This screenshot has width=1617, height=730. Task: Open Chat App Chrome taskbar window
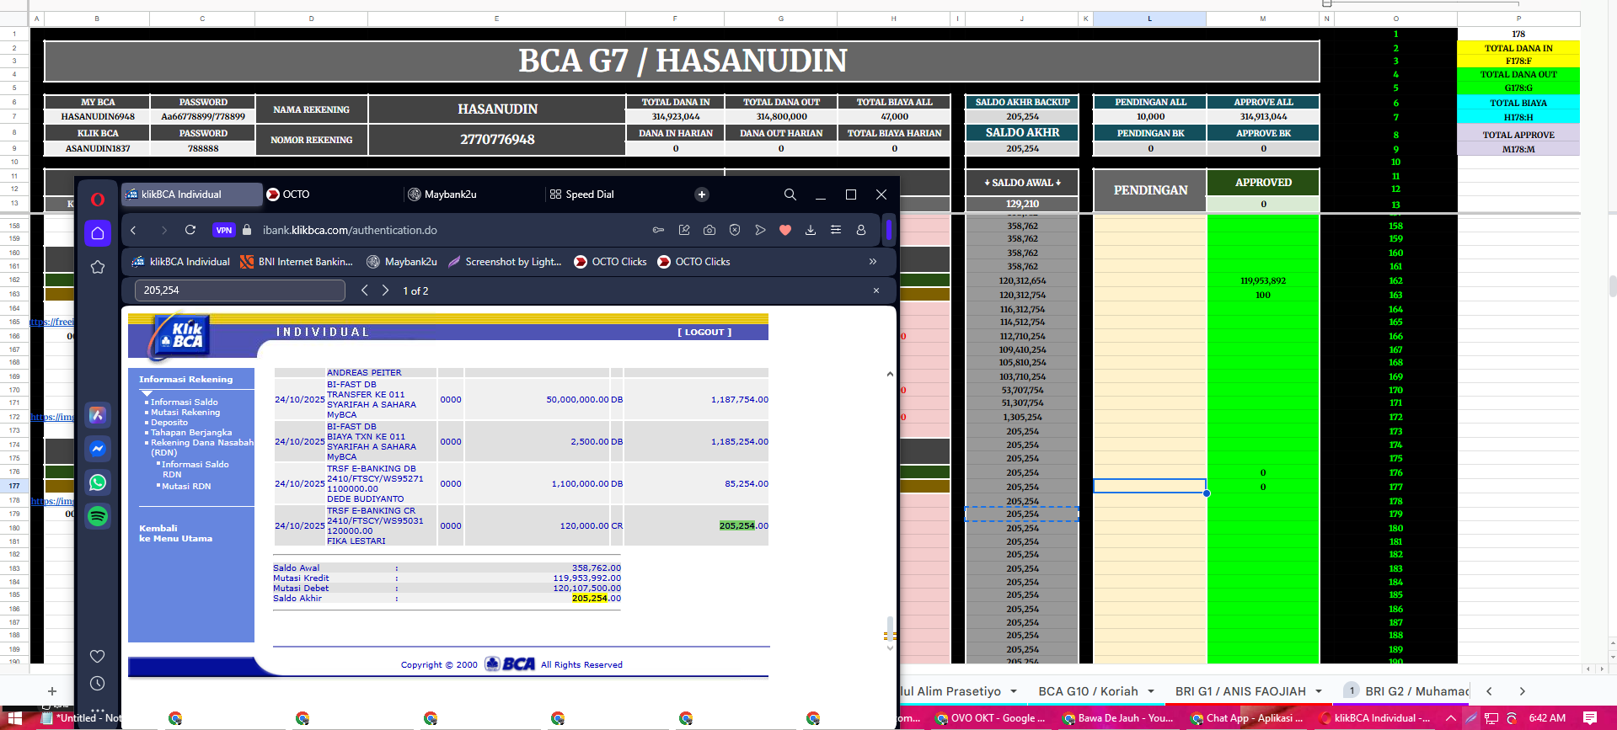tap(1248, 718)
